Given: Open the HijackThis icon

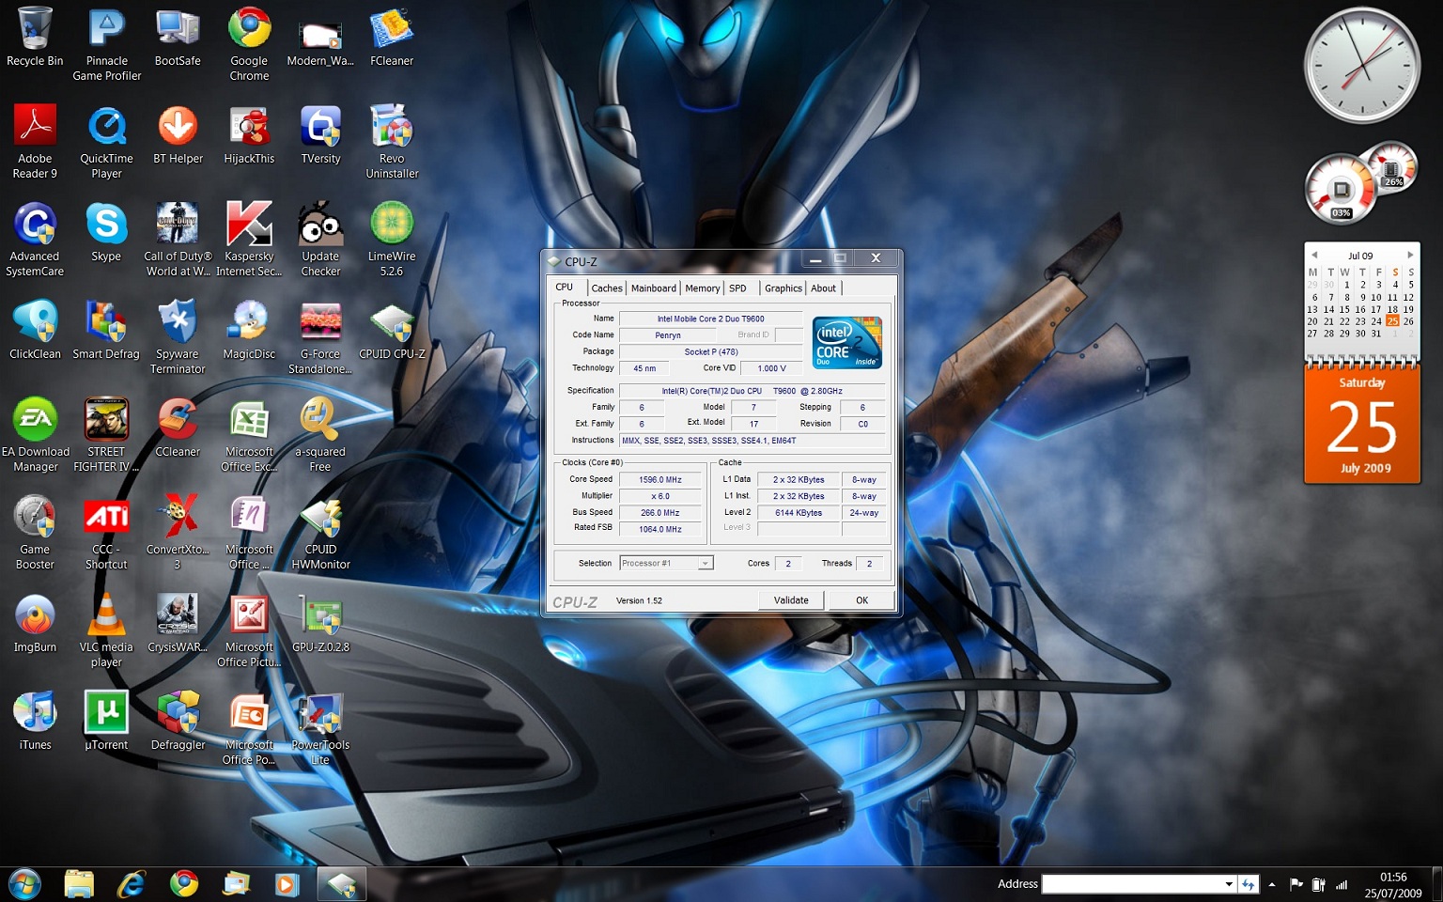Looking at the screenshot, I should 249,135.
